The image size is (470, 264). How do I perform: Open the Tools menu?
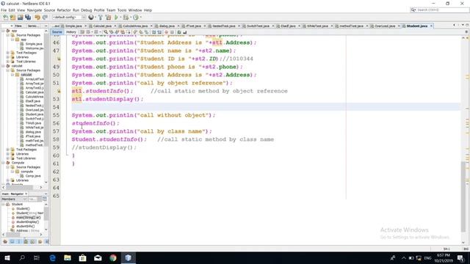[x=122, y=10]
